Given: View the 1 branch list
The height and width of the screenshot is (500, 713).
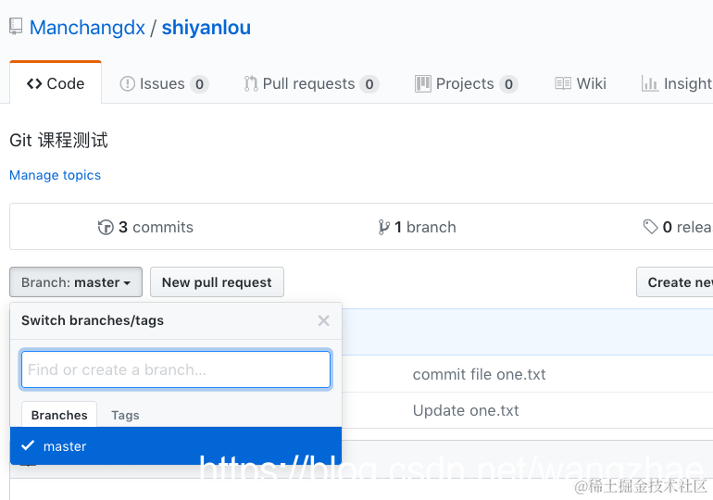Looking at the screenshot, I should coord(417,227).
